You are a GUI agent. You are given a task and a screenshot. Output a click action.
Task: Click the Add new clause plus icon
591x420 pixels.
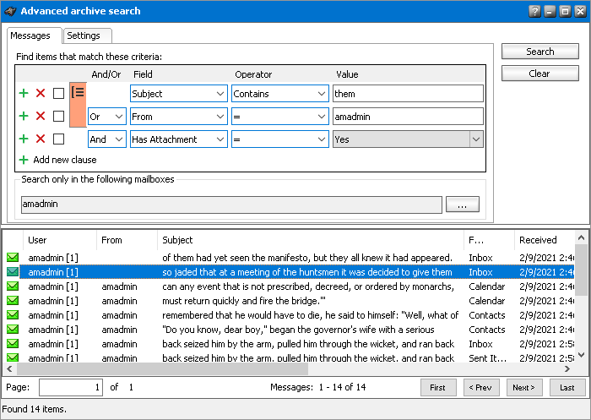(x=24, y=160)
